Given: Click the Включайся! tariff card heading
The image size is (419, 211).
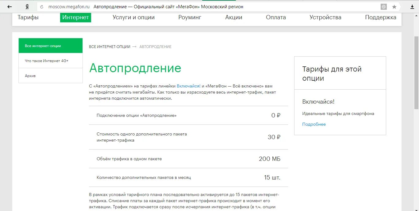Looking at the screenshot, I should point(318,102).
